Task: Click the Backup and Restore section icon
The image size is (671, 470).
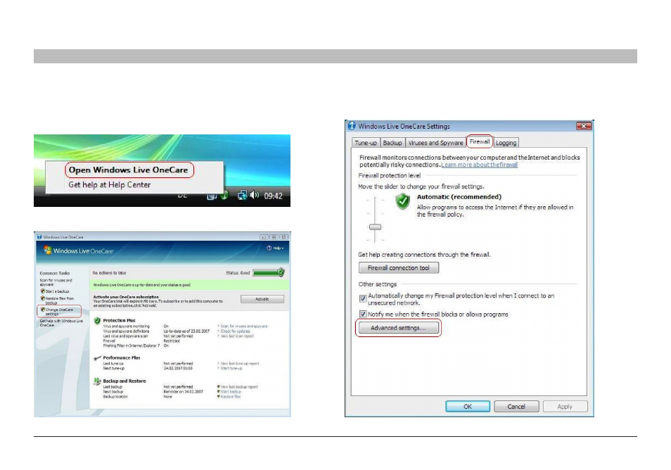Action: click(x=97, y=381)
